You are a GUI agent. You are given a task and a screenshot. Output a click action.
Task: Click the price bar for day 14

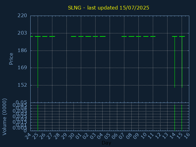coord(175,62)
